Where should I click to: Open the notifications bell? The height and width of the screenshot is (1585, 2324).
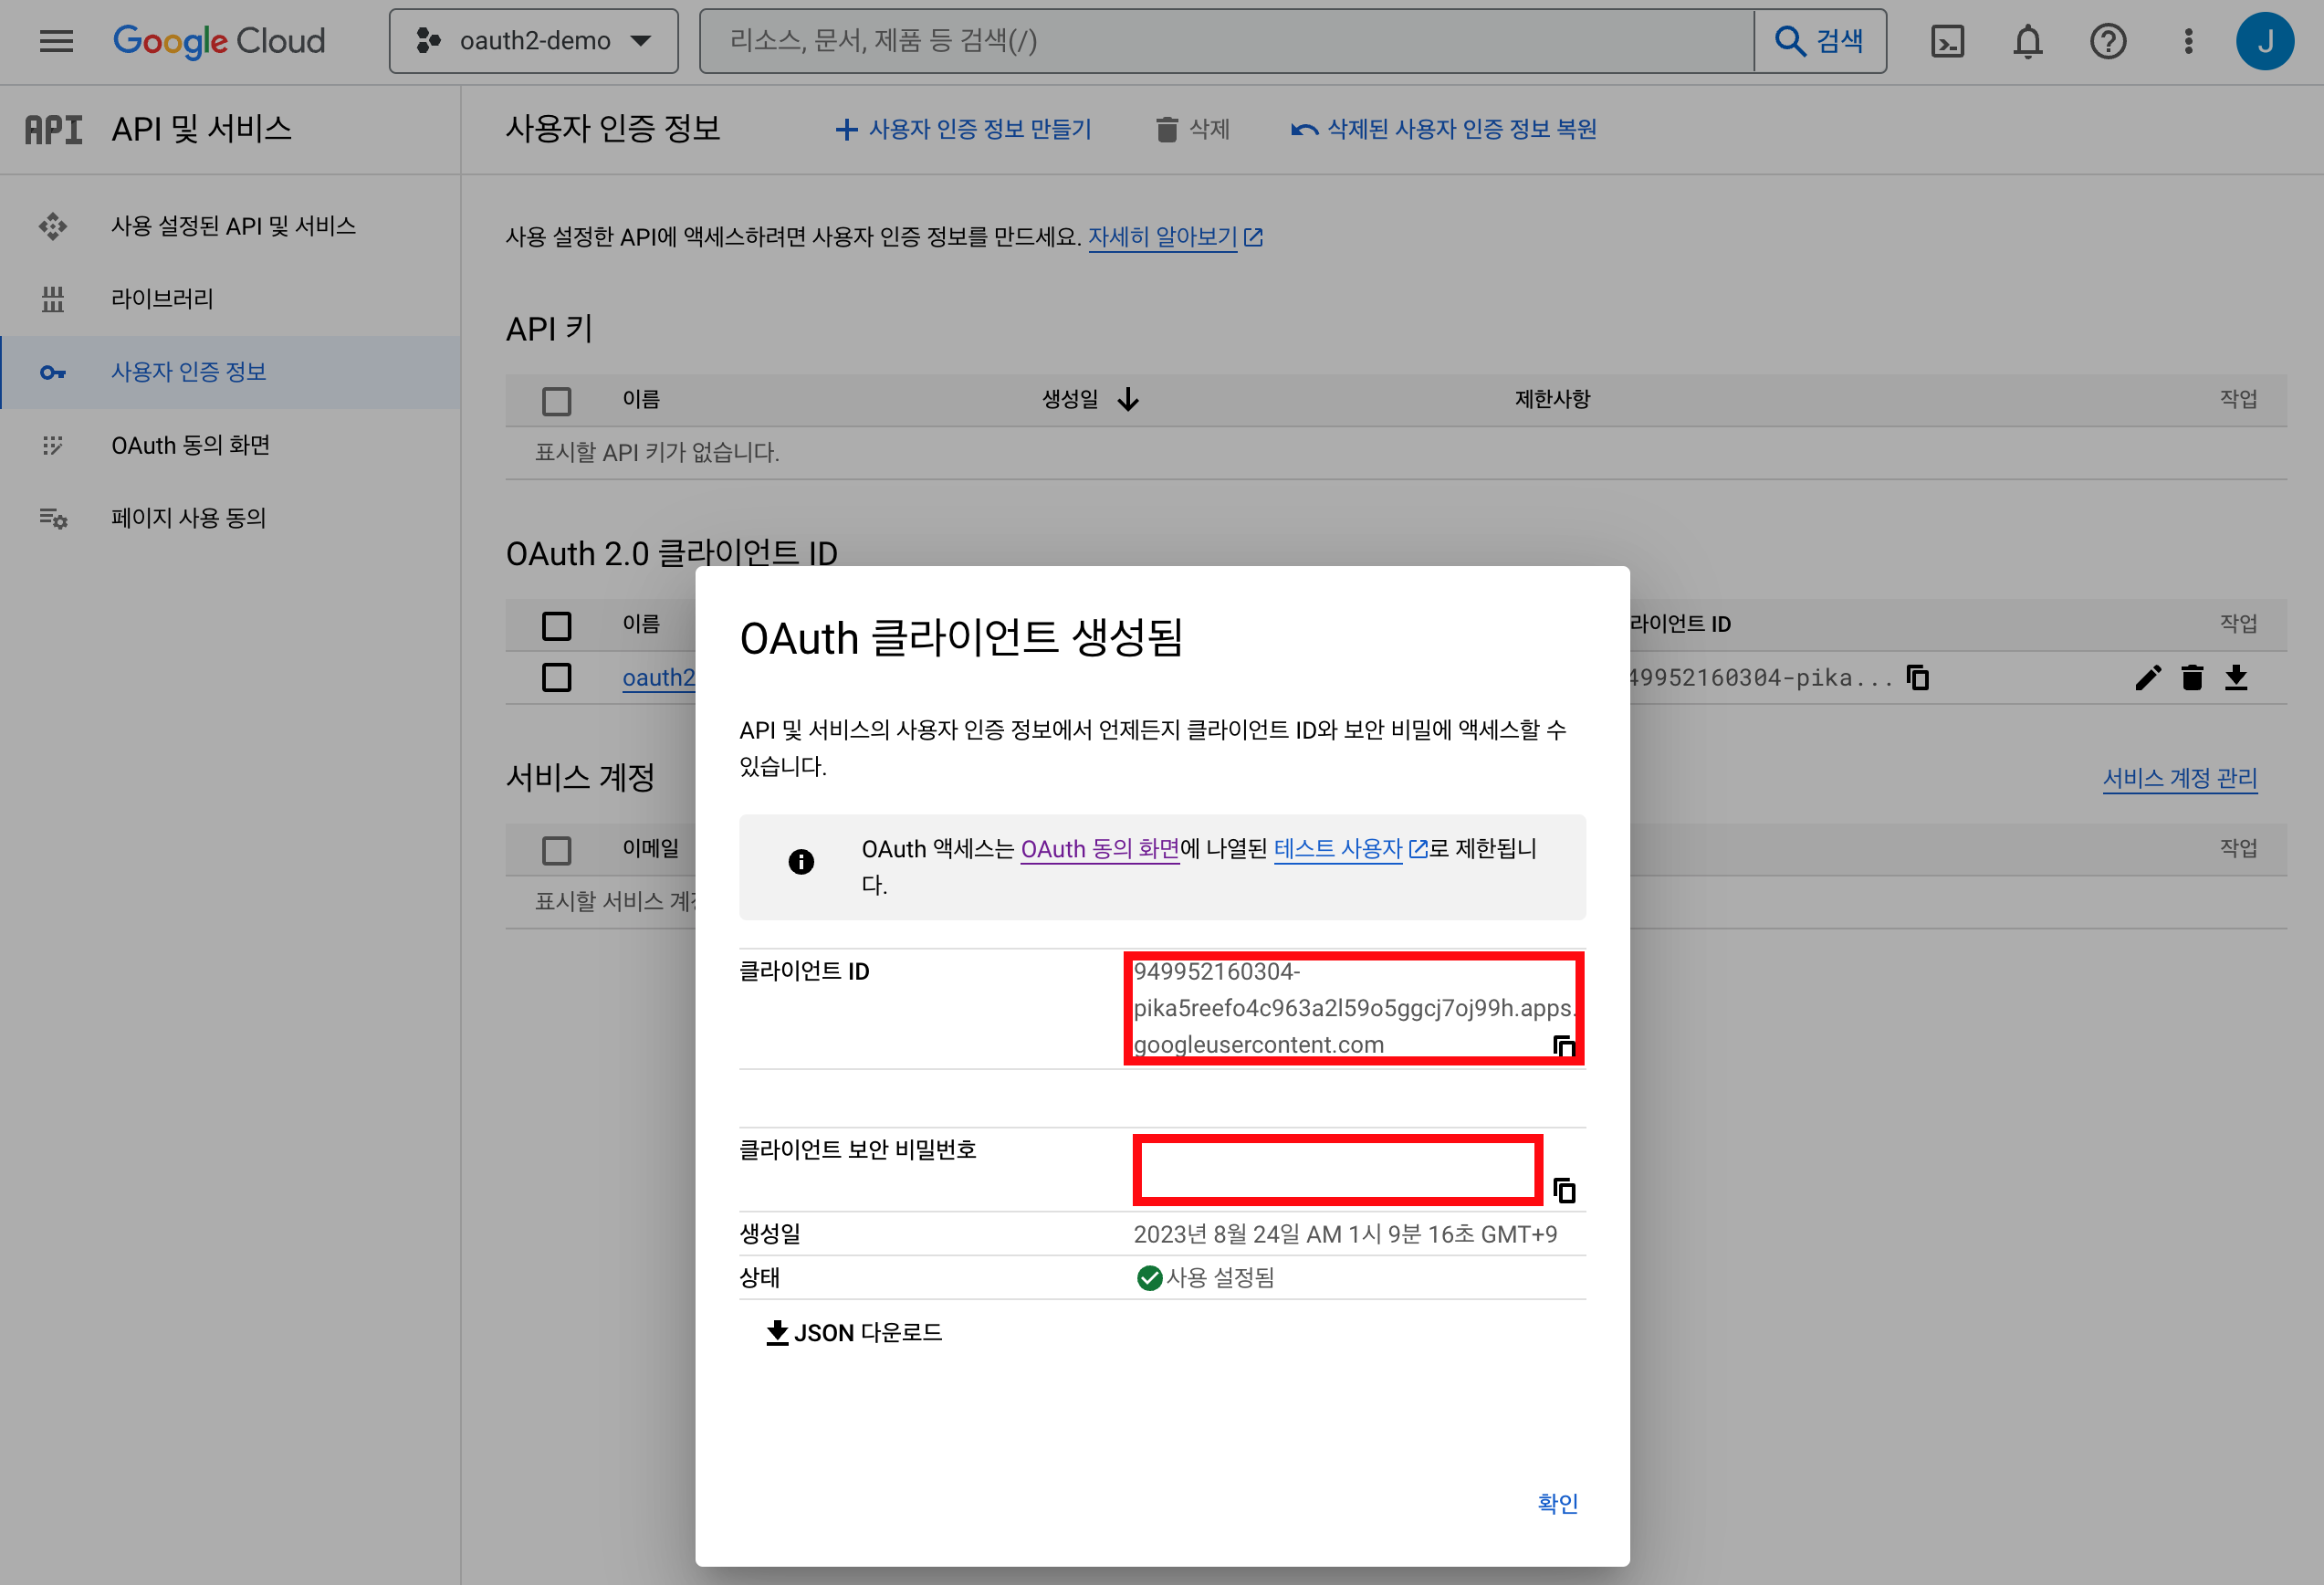coord(2027,41)
